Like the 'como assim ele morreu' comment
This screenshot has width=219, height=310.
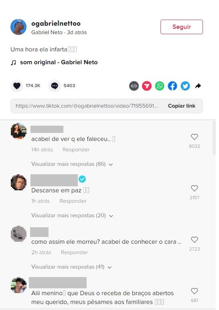[x=195, y=240]
